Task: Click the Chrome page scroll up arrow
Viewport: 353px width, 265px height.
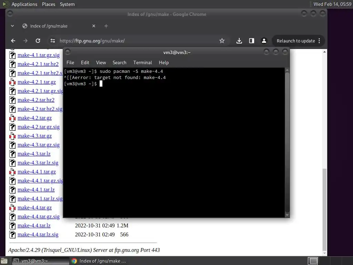Action: pyautogui.click(x=324, y=52)
